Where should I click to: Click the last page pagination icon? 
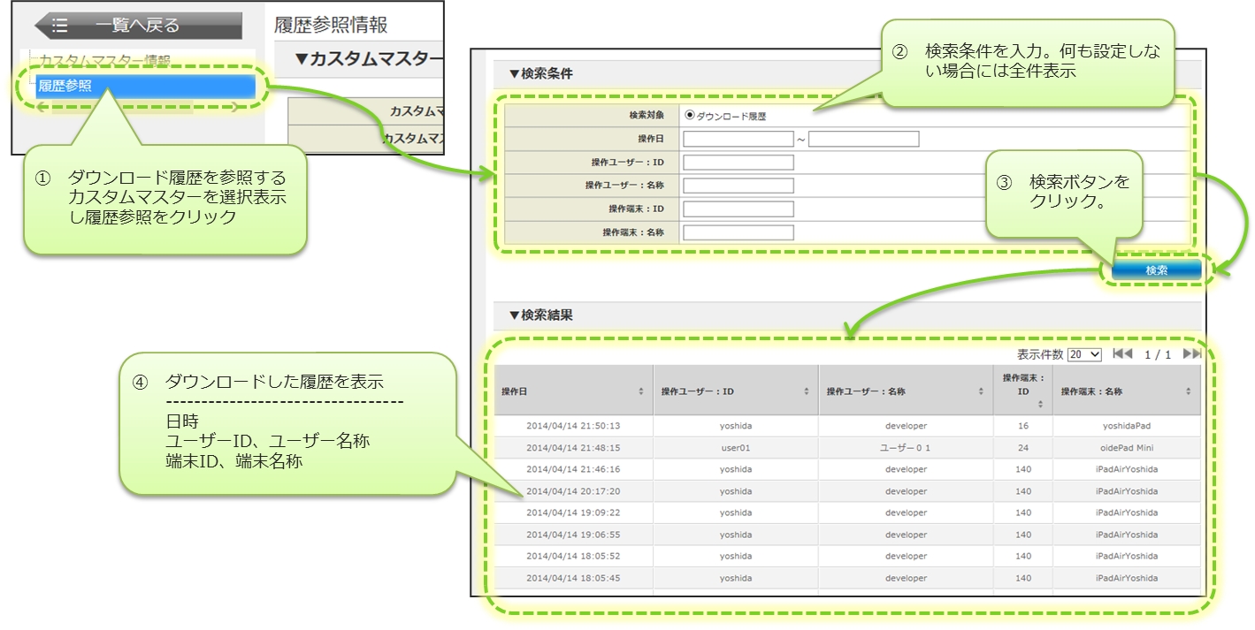click(1191, 353)
